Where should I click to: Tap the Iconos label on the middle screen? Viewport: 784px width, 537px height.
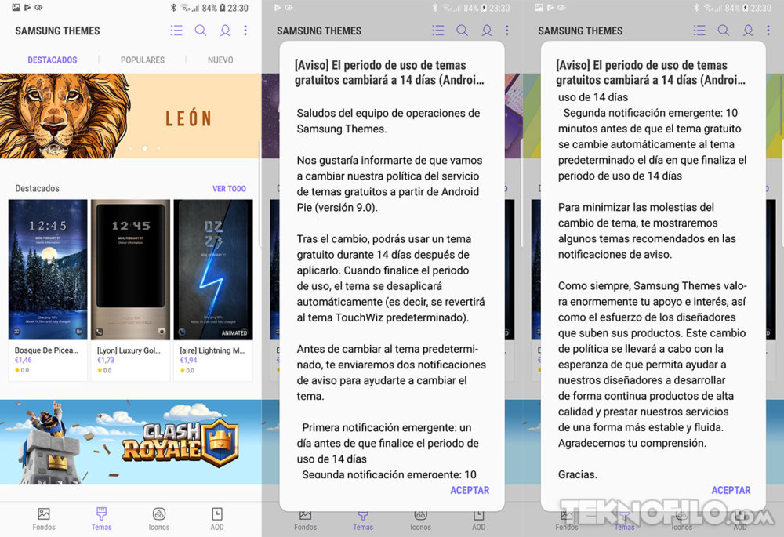click(420, 527)
